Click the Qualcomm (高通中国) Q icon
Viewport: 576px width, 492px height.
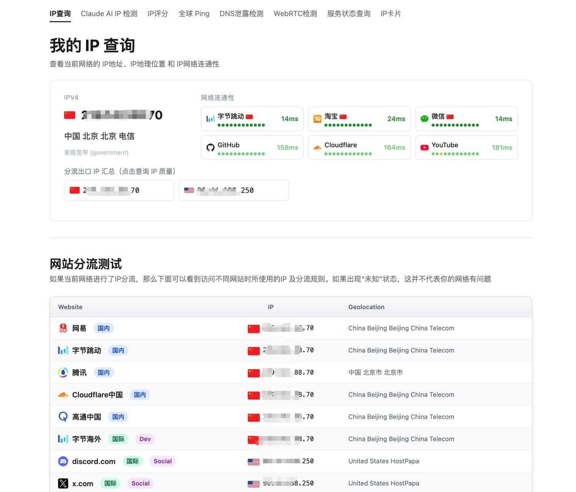(x=63, y=417)
